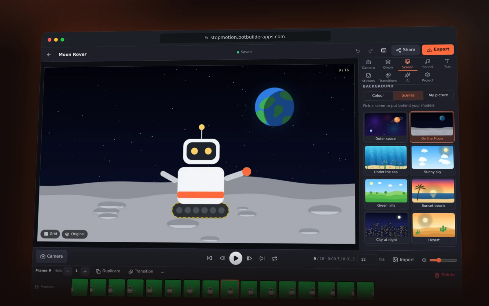Open the Onion skin panel
The image size is (489, 306).
click(388, 64)
